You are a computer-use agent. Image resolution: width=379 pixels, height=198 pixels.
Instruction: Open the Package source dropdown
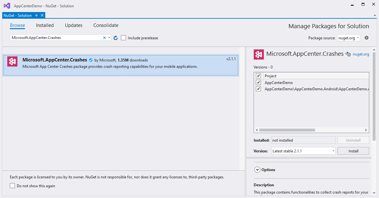[x=349, y=38]
